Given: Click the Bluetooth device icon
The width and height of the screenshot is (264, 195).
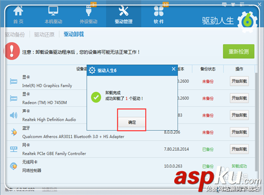Looking at the screenshot, I should [x=14, y=132].
